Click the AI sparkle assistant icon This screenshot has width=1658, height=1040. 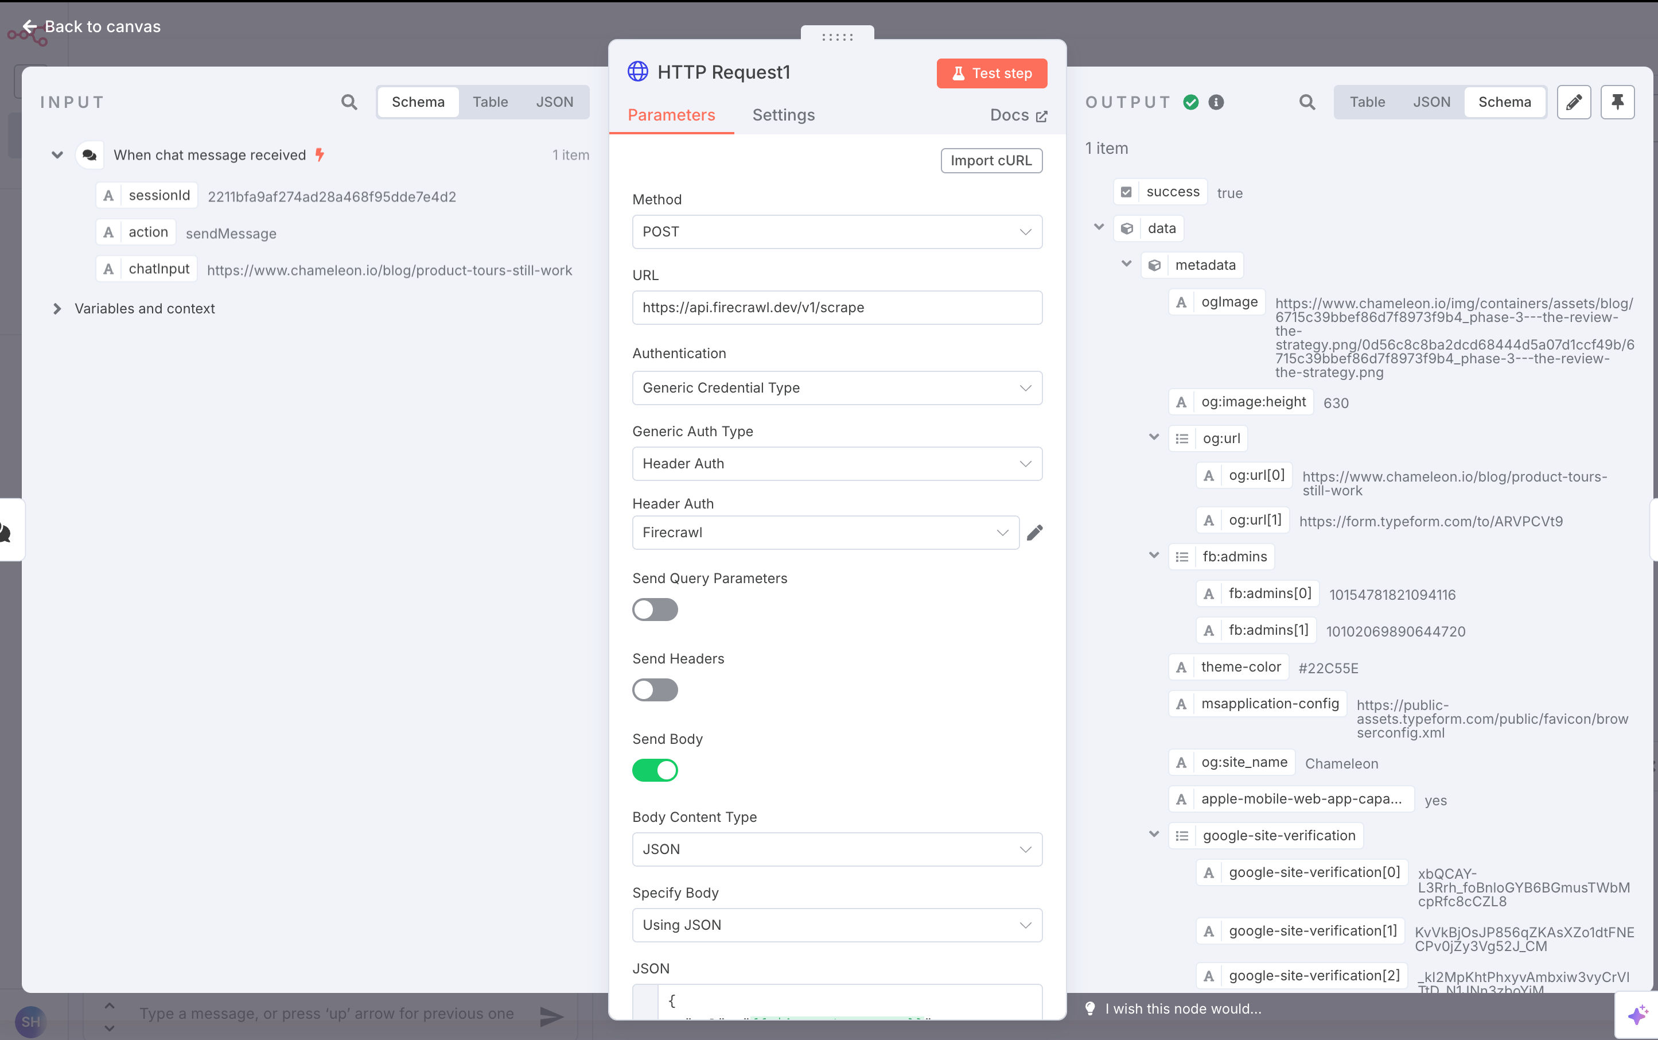[1637, 1015]
